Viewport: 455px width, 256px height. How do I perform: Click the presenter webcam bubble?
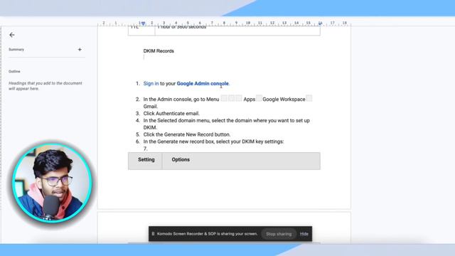[52, 183]
